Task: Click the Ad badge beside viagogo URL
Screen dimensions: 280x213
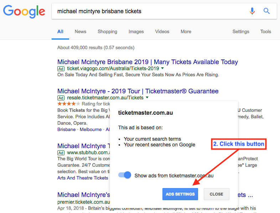Action: point(61,69)
